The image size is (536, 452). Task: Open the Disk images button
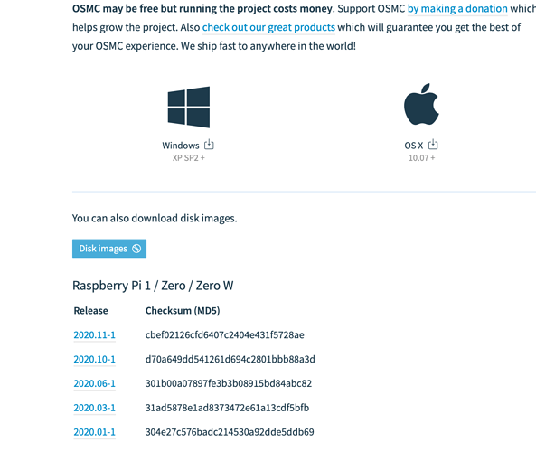point(109,249)
